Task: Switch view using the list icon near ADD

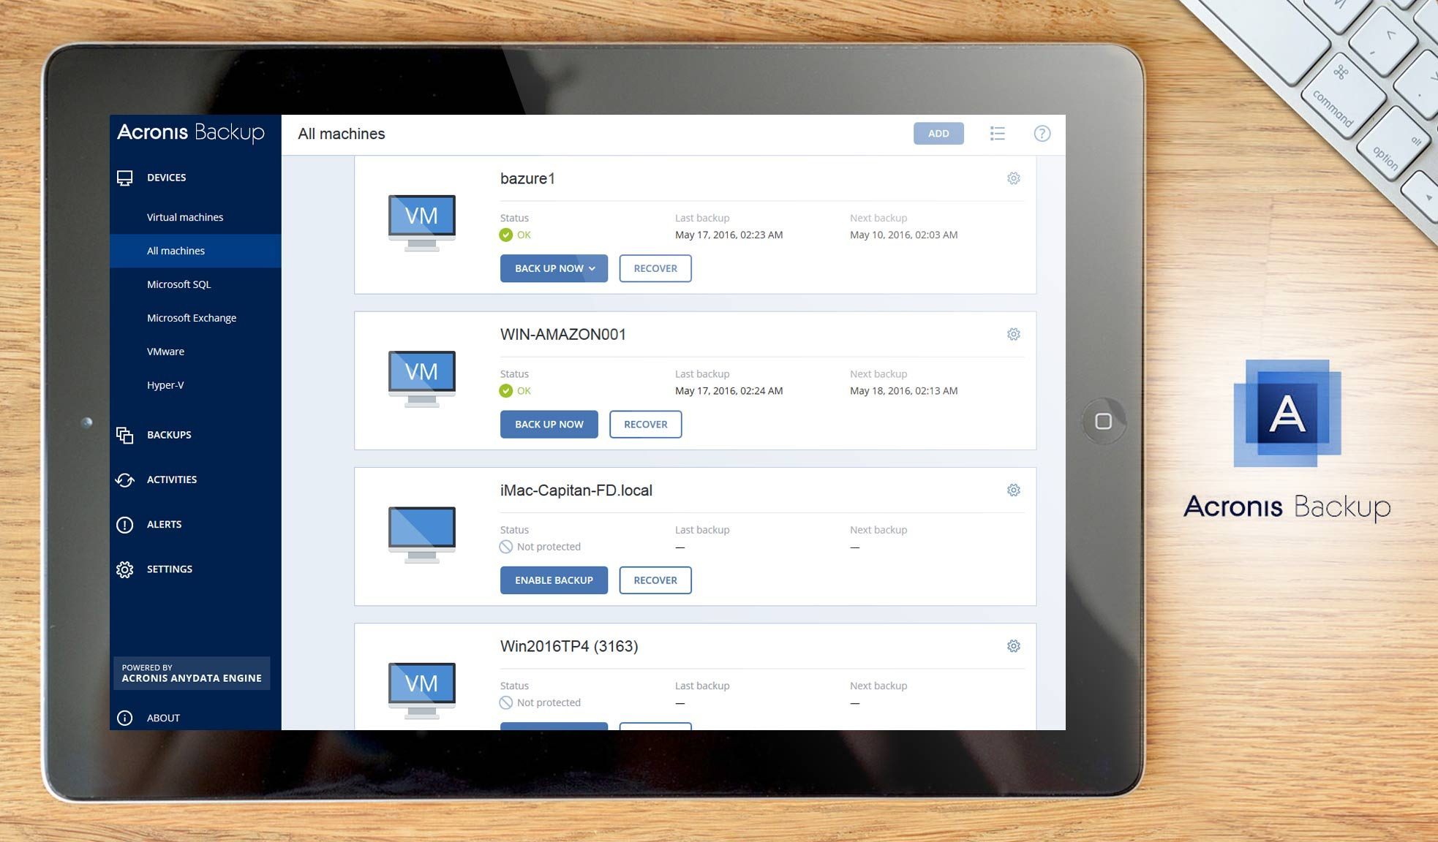Action: click(x=998, y=133)
